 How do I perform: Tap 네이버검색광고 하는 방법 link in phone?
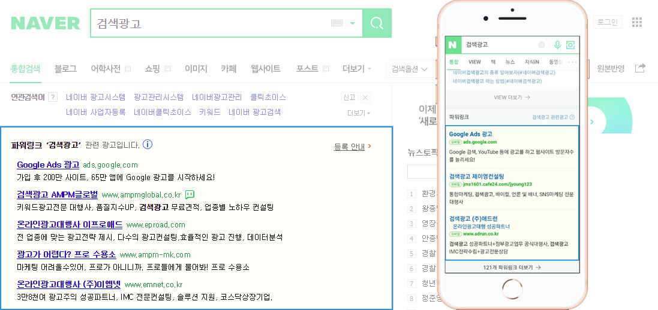pyautogui.click(x=497, y=81)
